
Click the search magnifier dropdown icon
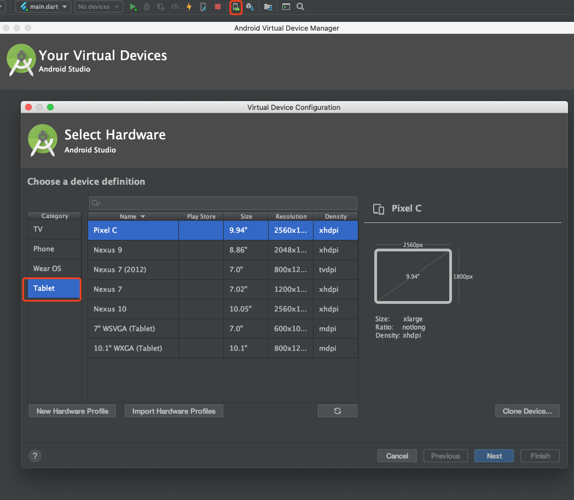coord(96,203)
